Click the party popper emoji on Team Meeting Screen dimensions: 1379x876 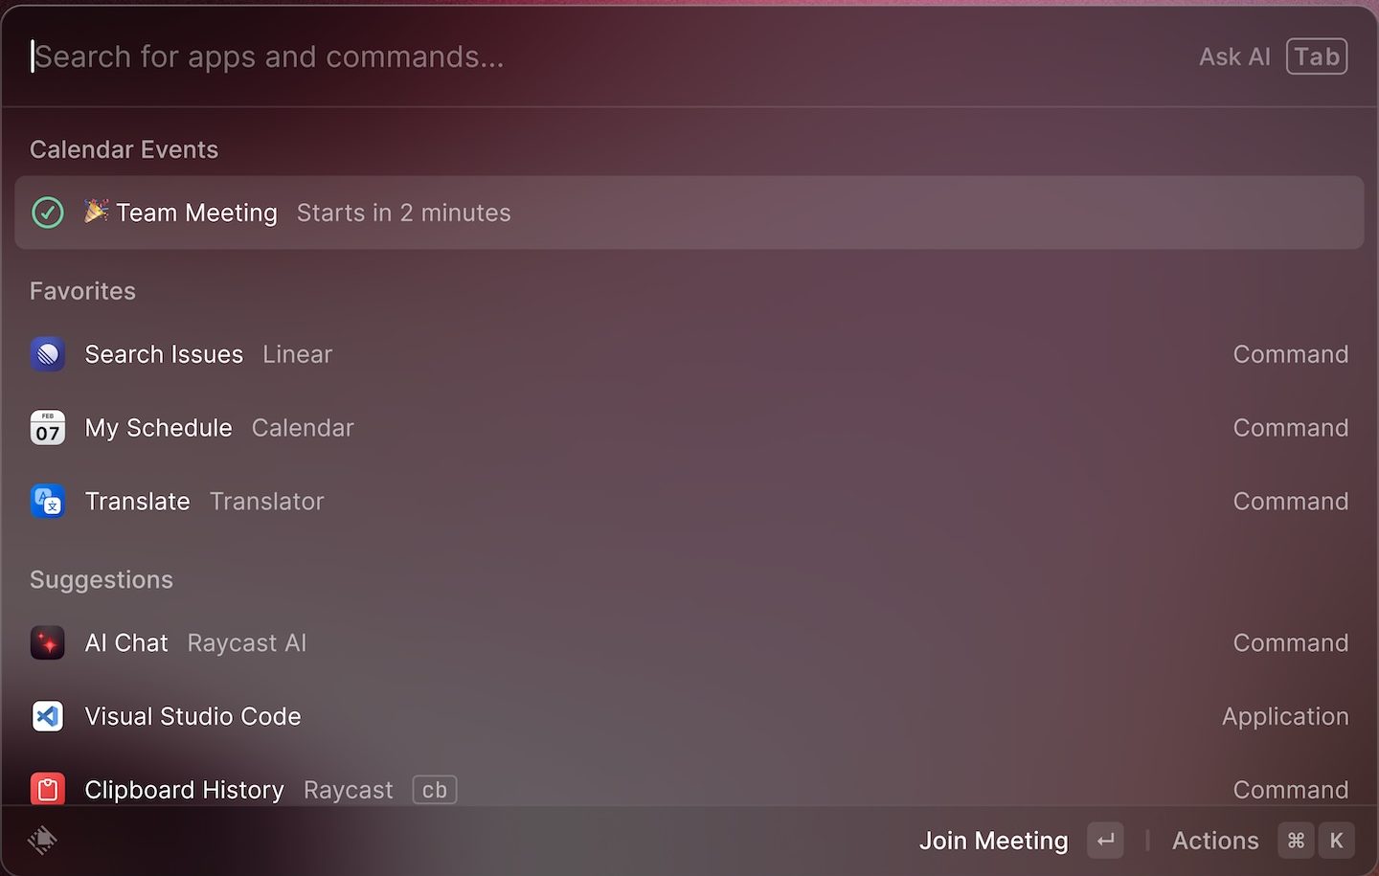click(x=96, y=211)
